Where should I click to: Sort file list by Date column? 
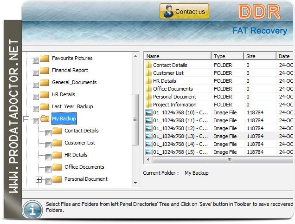tap(285, 56)
